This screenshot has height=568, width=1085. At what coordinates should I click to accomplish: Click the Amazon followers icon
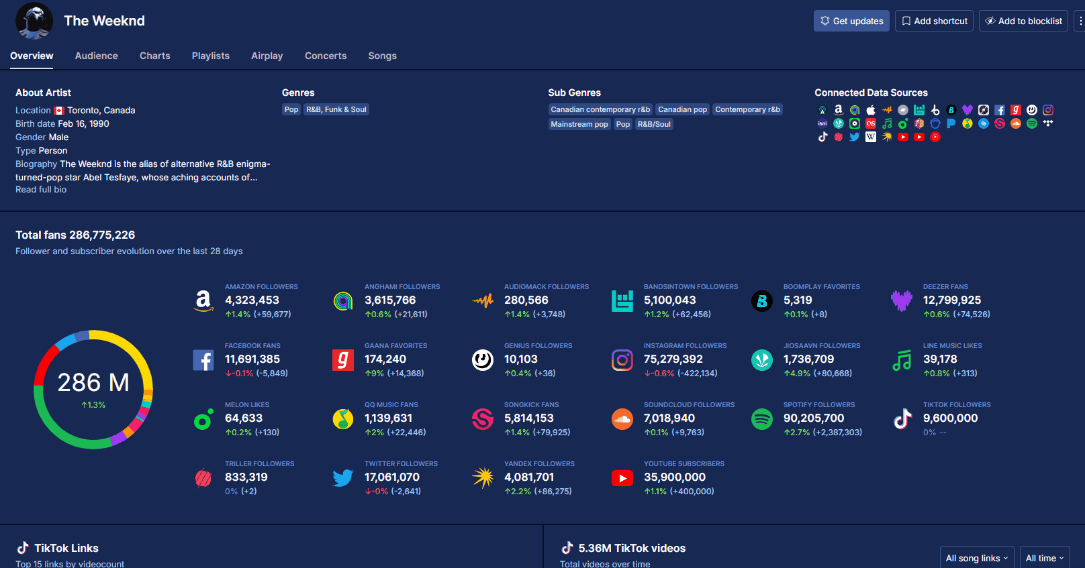point(203,301)
